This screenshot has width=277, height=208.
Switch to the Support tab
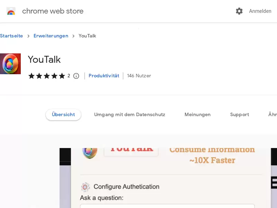pos(240,115)
